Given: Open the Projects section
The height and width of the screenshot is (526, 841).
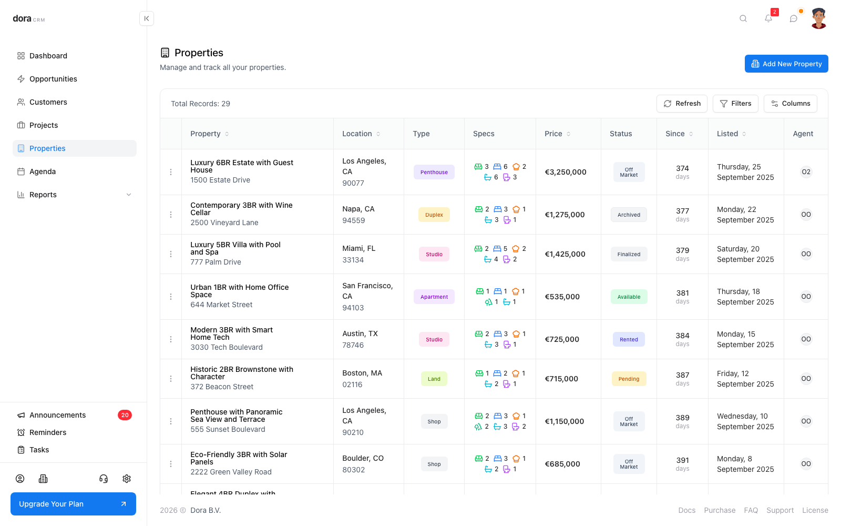Looking at the screenshot, I should pos(75,125).
